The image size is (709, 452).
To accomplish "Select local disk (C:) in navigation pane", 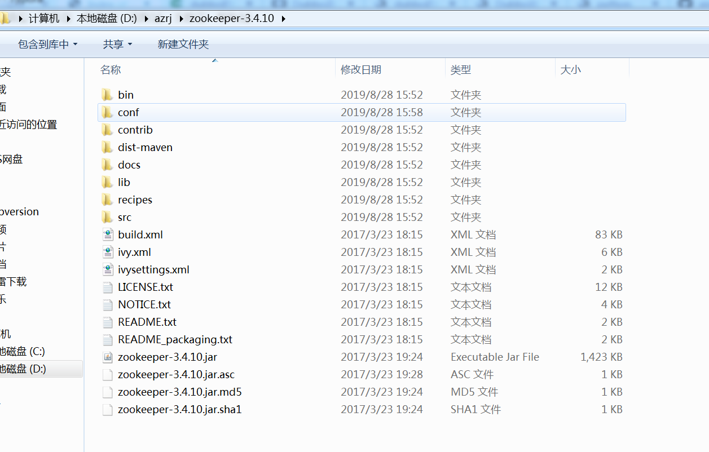I will 23,351.
